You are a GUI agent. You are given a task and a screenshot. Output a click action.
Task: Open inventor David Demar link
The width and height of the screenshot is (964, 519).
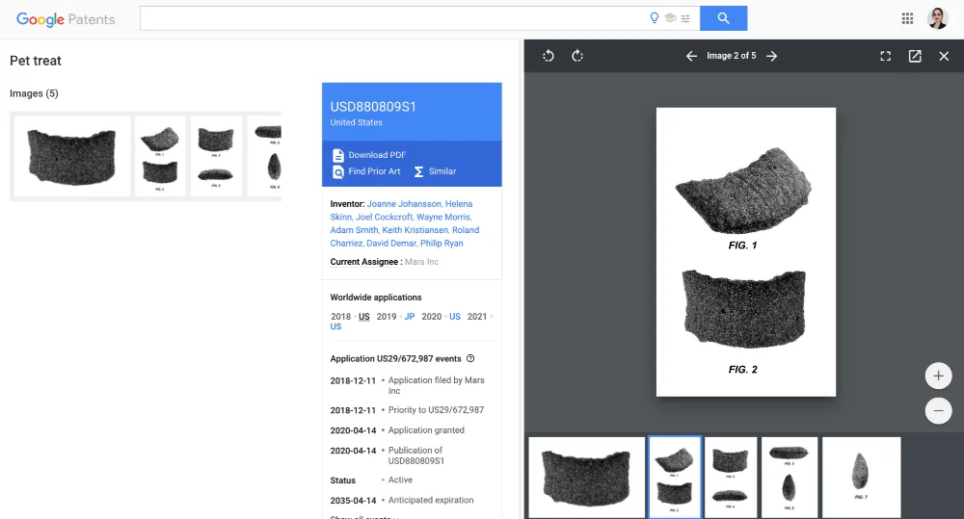tap(391, 244)
